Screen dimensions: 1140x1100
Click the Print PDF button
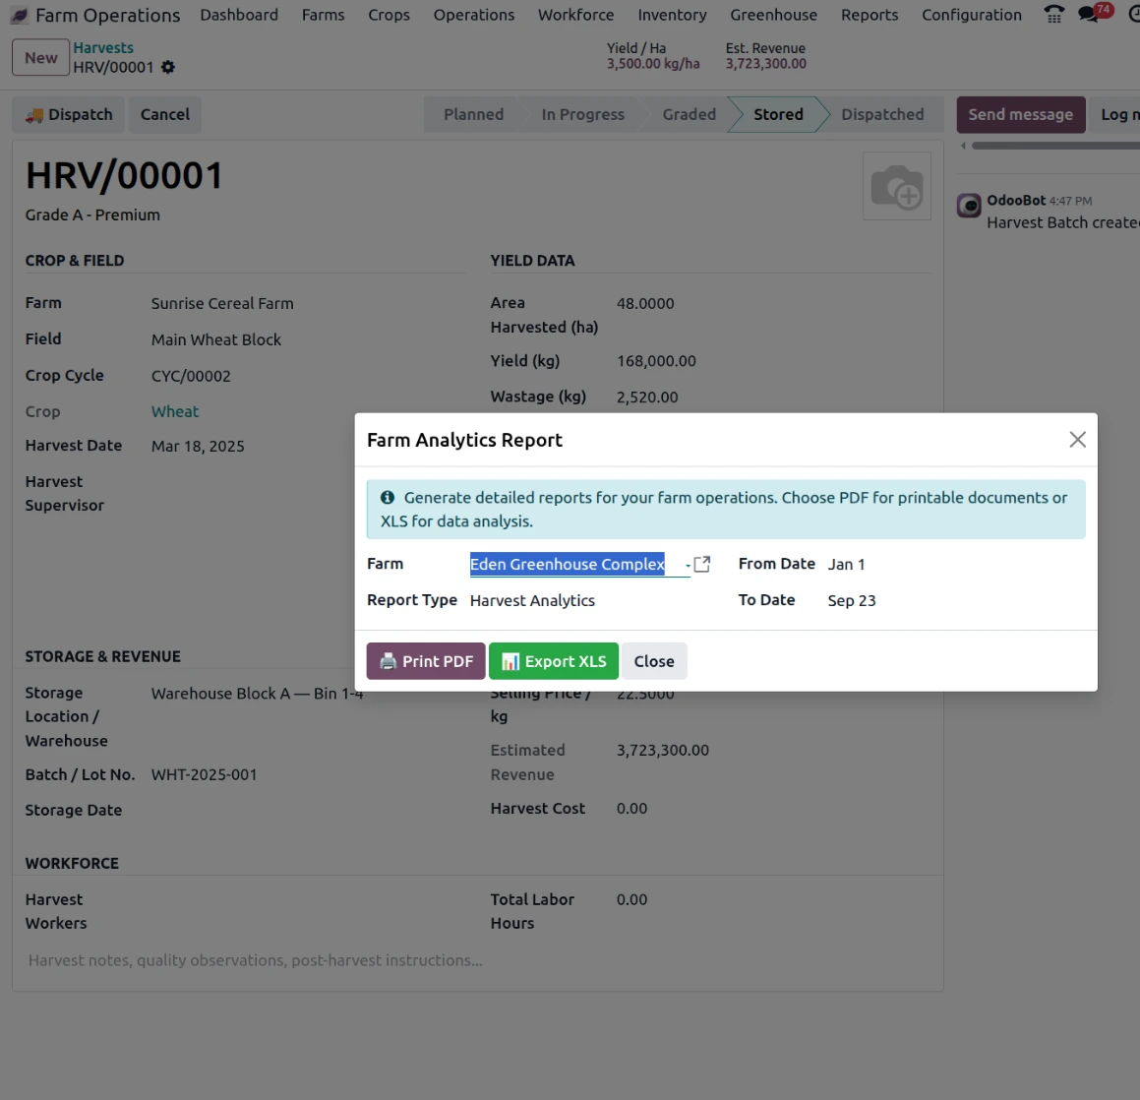click(x=426, y=661)
